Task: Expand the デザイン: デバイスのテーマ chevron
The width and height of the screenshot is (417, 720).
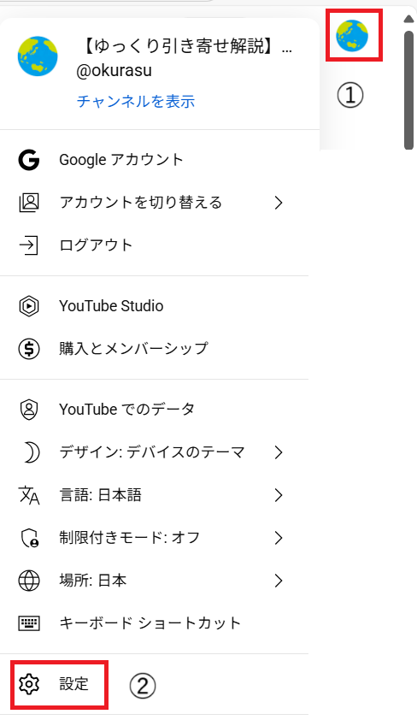Action: point(279,452)
